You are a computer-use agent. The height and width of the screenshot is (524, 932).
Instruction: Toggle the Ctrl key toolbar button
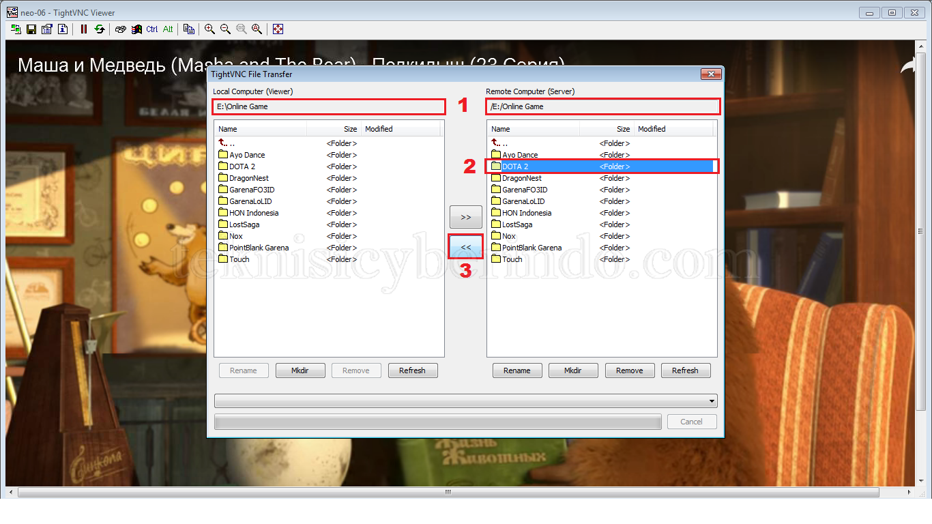click(152, 29)
